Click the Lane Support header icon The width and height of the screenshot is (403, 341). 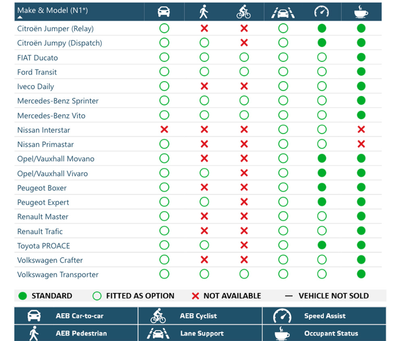click(x=283, y=12)
